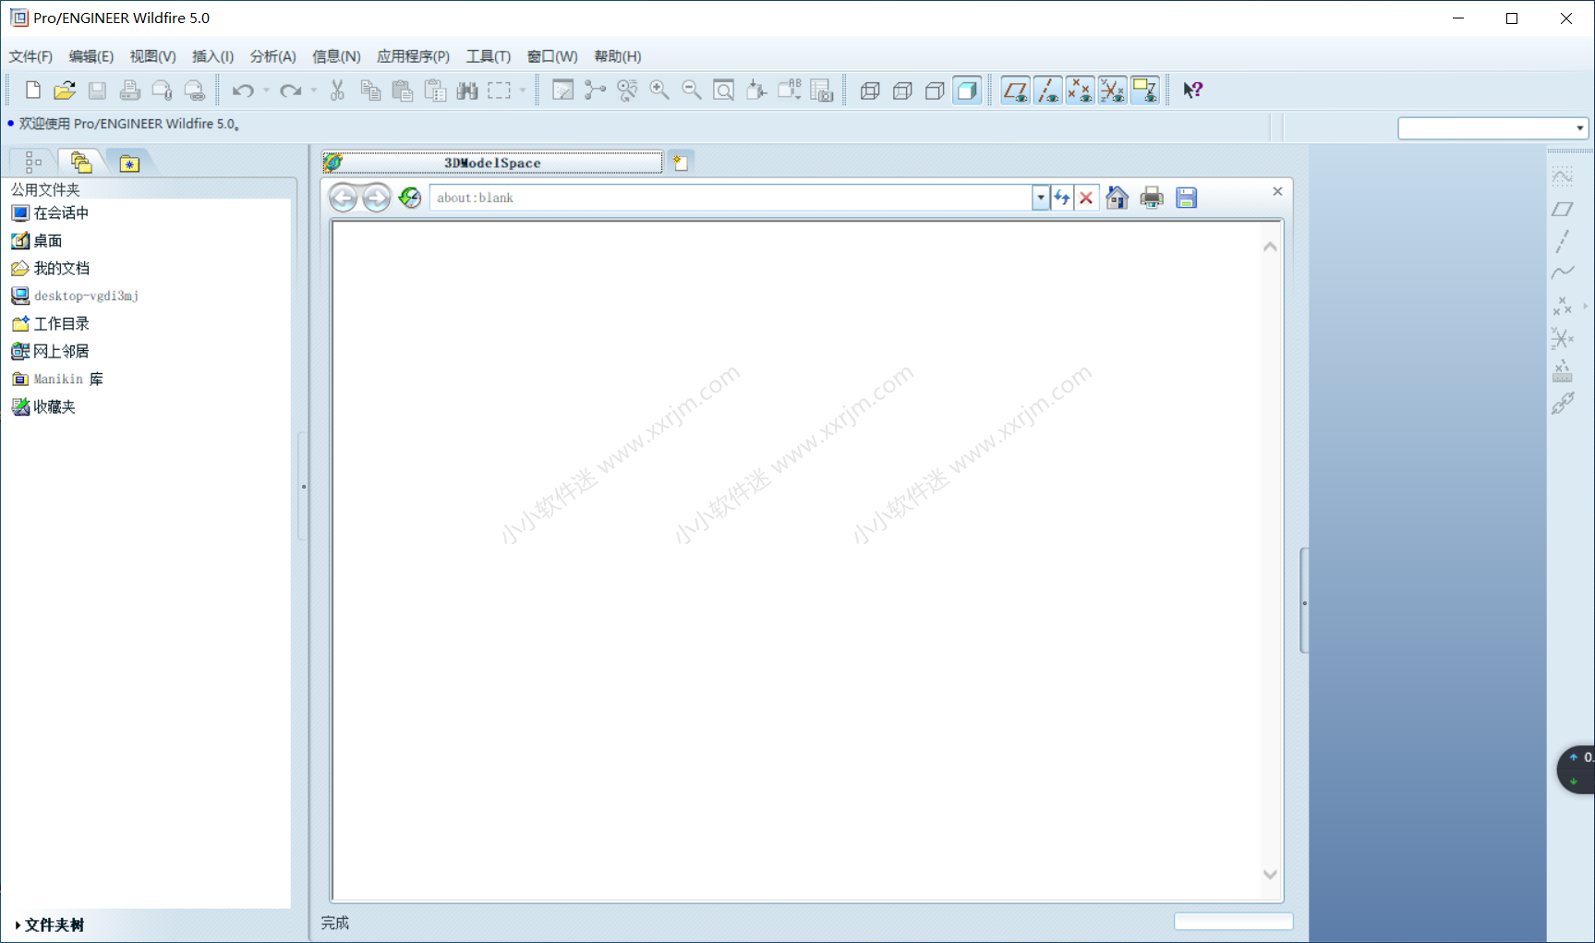Click the browser Forward arrow button

tap(376, 198)
